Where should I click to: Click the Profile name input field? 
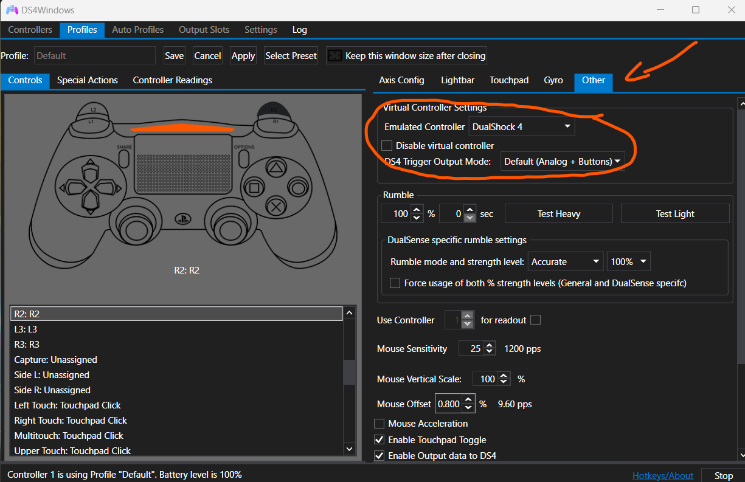point(94,56)
